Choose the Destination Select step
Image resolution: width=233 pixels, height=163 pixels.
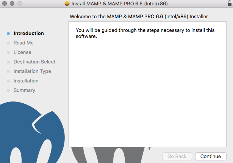pos(34,62)
